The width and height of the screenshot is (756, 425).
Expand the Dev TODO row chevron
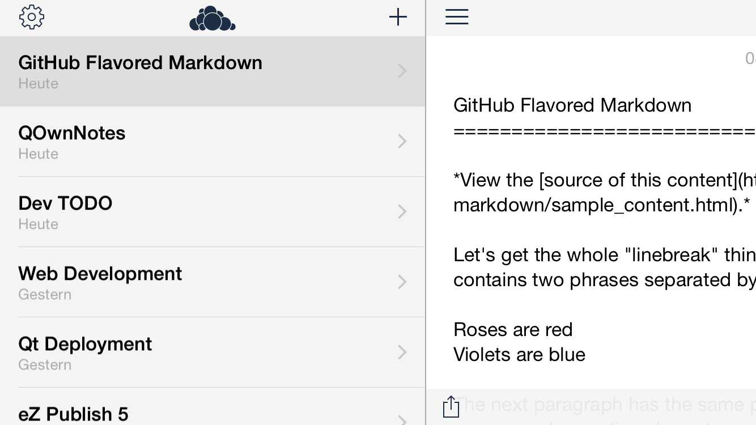click(x=402, y=211)
